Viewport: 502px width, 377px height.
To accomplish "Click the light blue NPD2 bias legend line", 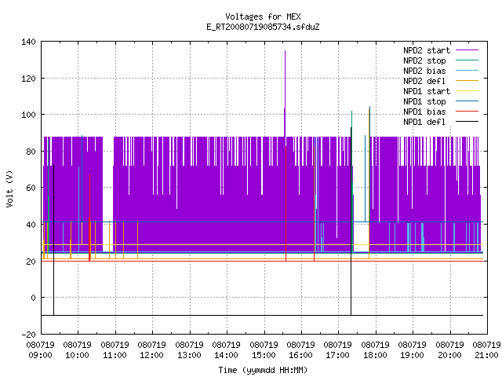I will click(467, 70).
